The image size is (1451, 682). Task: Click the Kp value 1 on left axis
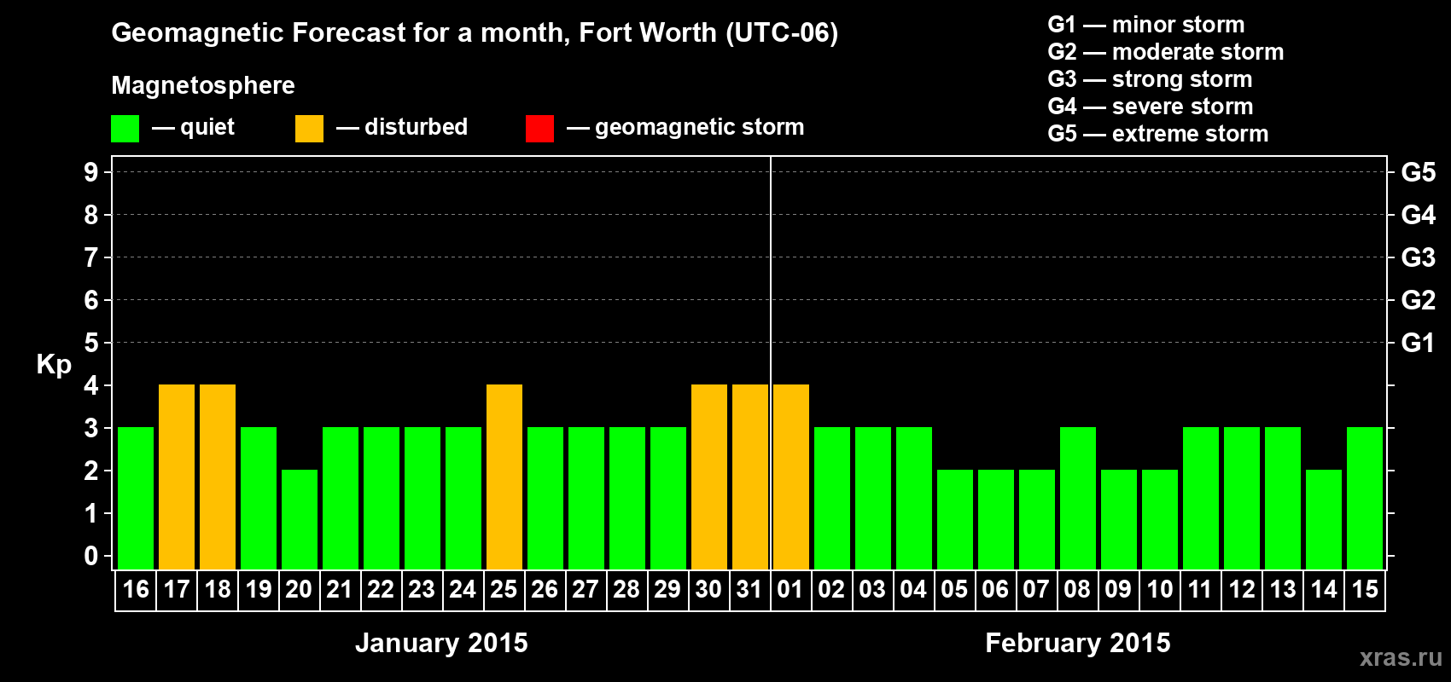(x=91, y=513)
